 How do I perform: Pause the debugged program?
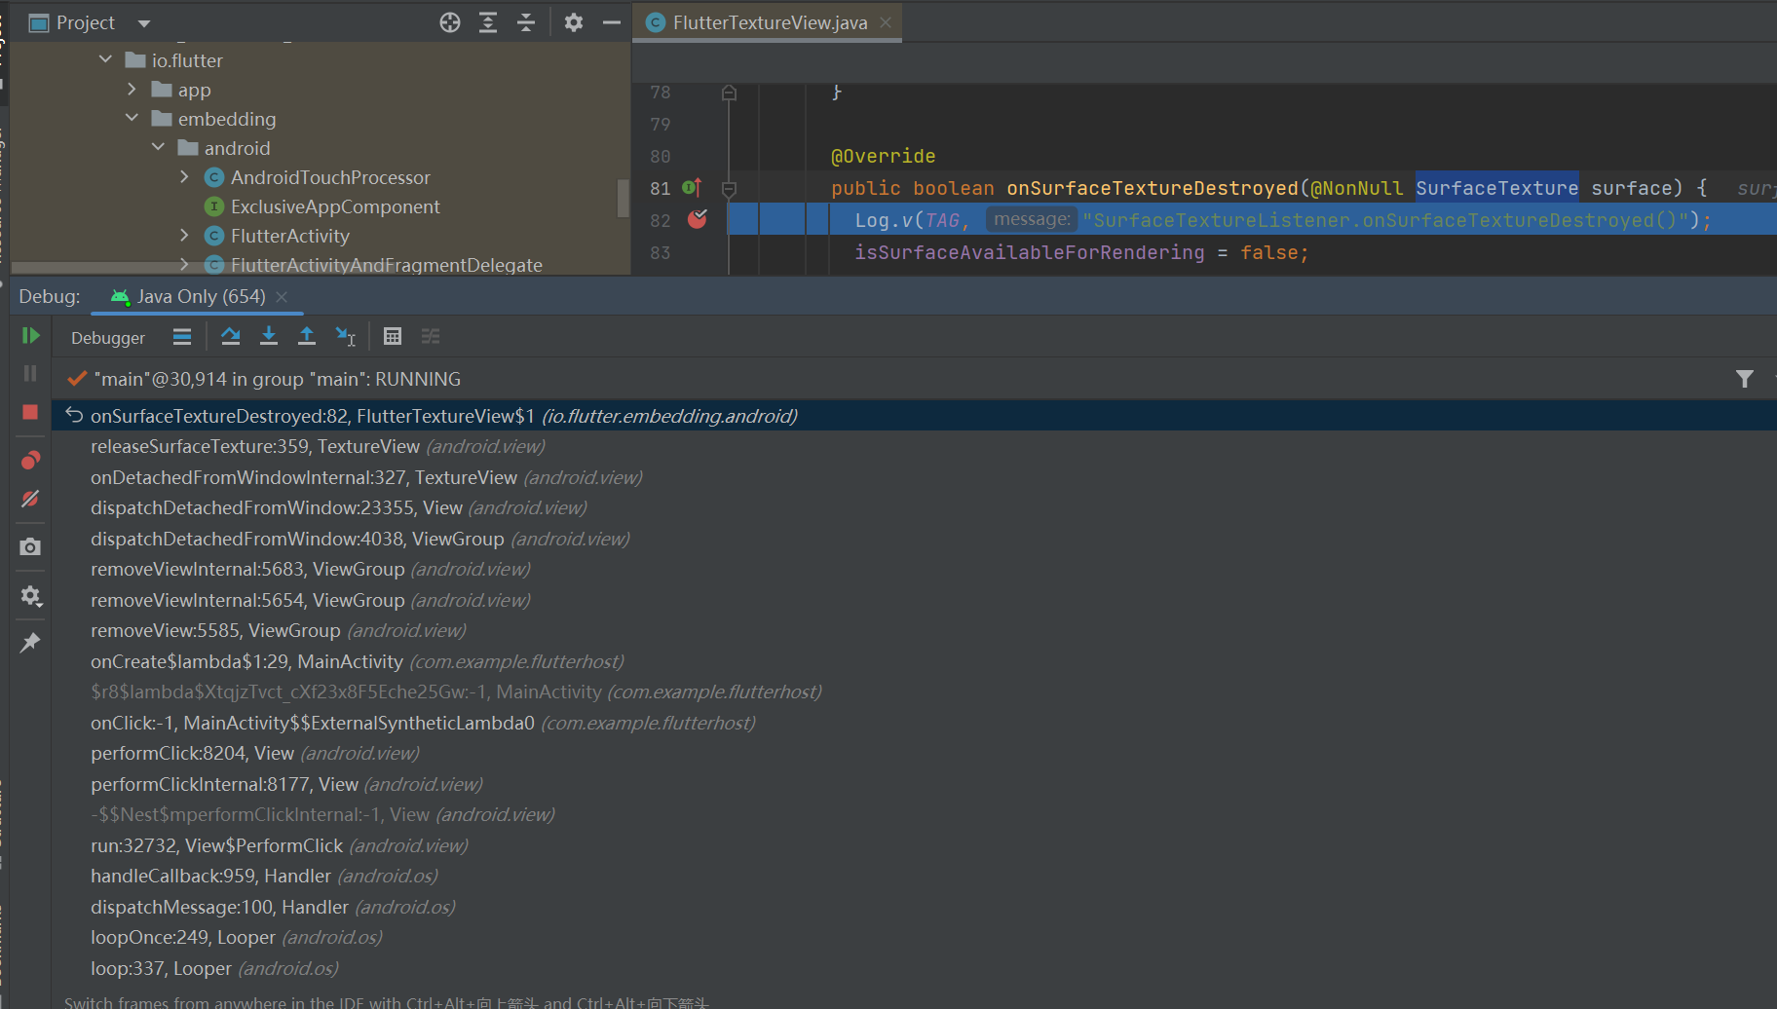point(30,373)
